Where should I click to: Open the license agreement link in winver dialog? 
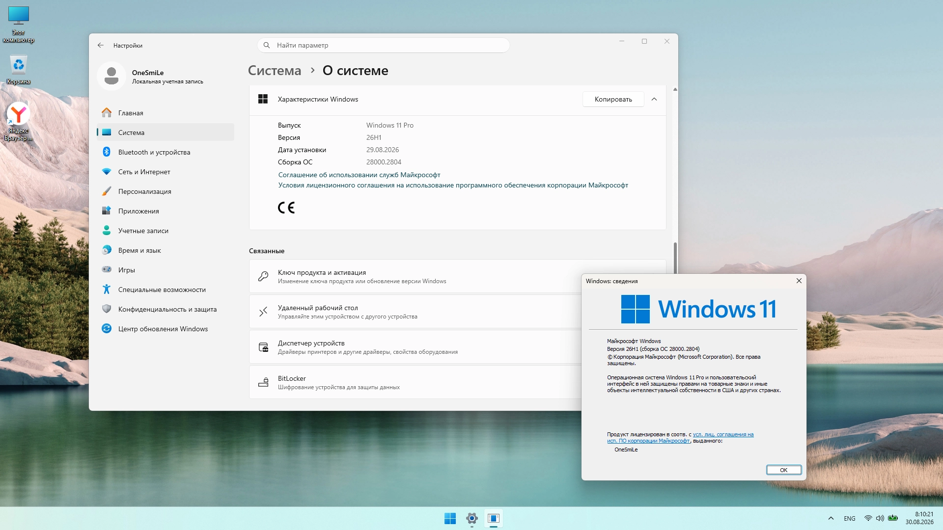click(x=680, y=438)
